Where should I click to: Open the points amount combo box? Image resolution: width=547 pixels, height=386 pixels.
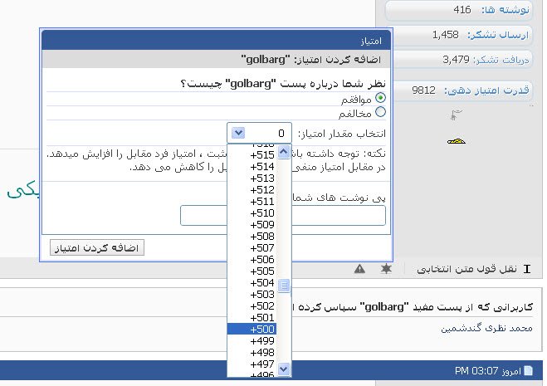tap(259, 133)
